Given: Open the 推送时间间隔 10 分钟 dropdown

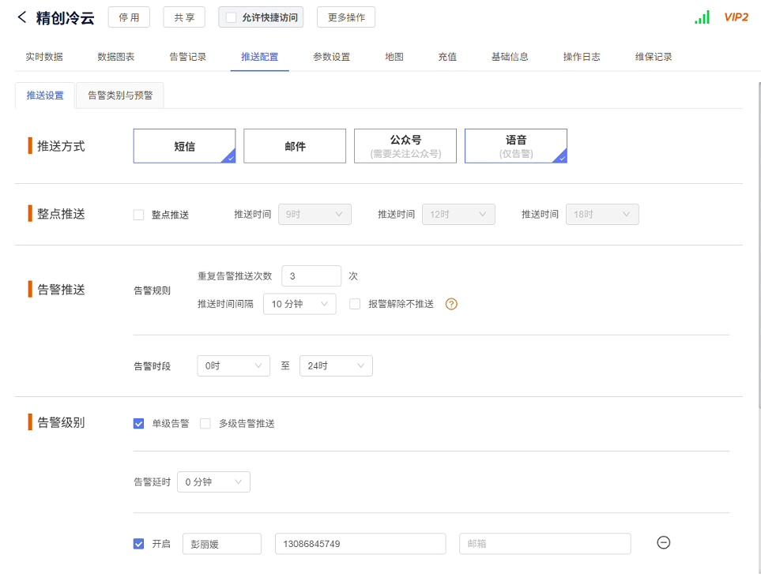Looking at the screenshot, I should [x=299, y=304].
